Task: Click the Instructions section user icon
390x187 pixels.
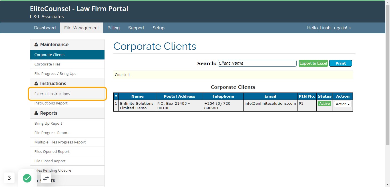Action: click(x=36, y=84)
